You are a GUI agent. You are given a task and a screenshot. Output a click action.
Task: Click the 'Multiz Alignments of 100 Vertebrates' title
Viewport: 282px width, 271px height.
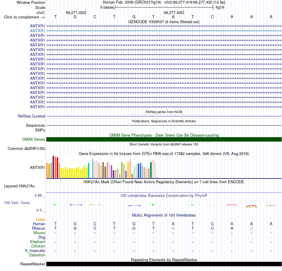tap(164, 215)
